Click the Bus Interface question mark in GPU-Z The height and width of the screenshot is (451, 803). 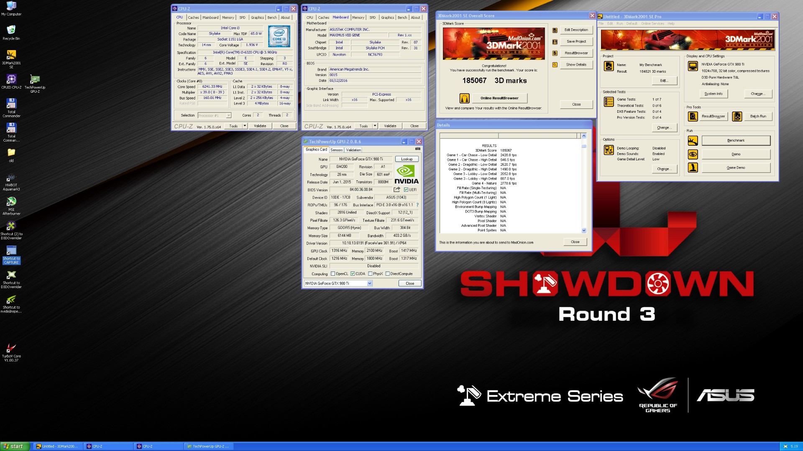pos(417,205)
